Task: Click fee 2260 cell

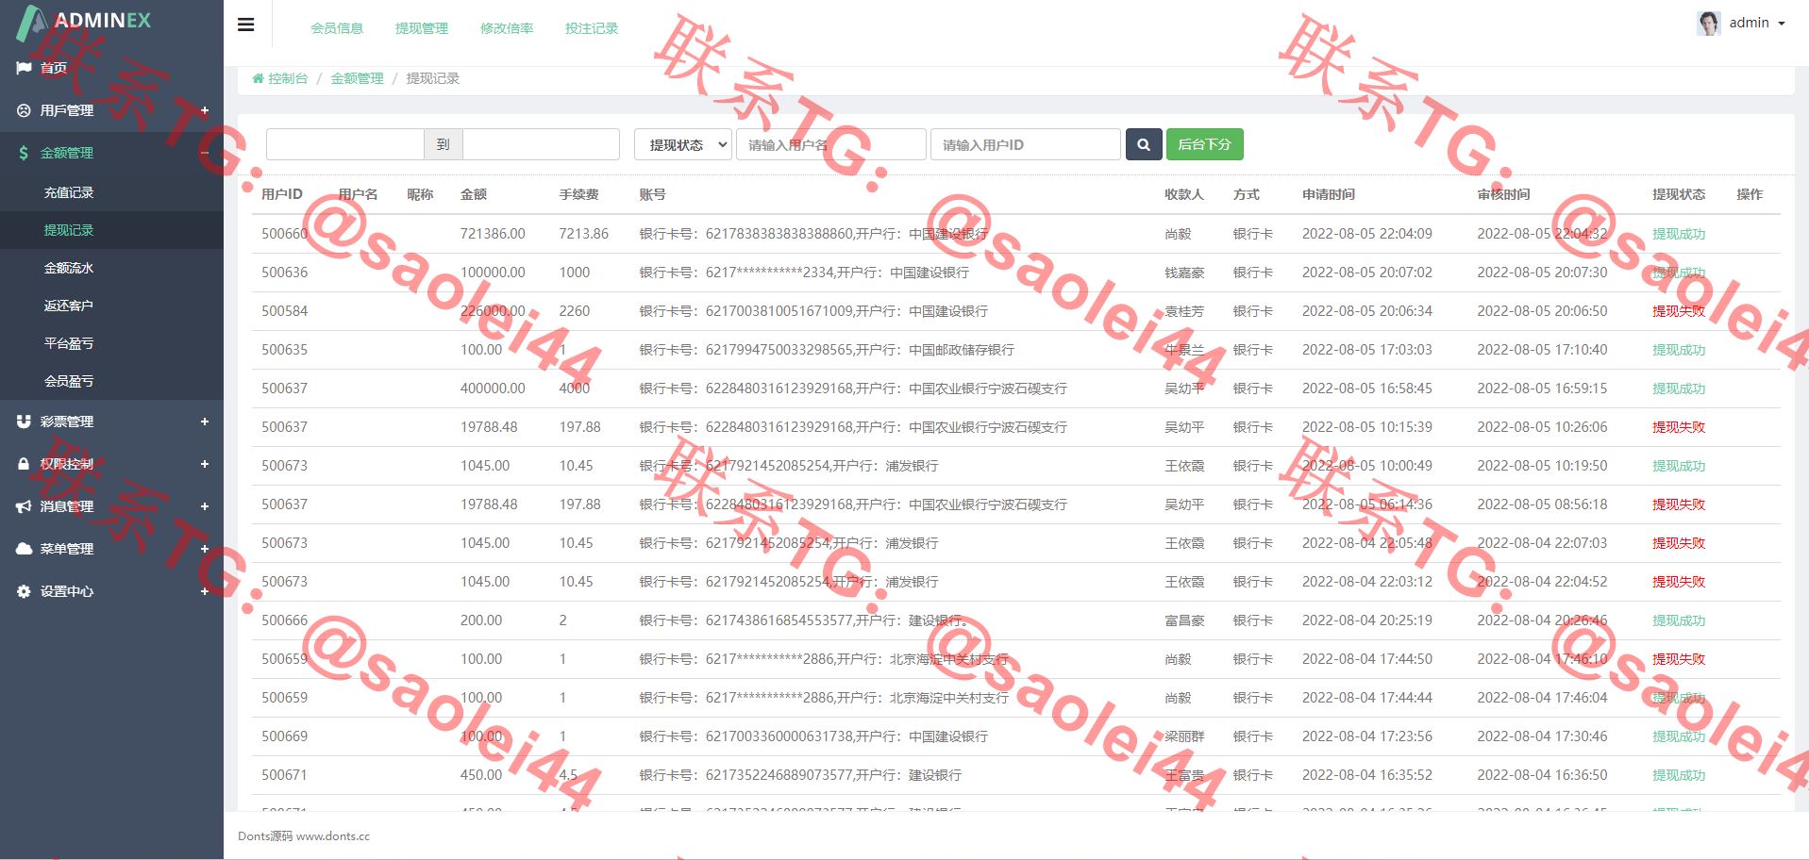Action: pyautogui.click(x=575, y=311)
